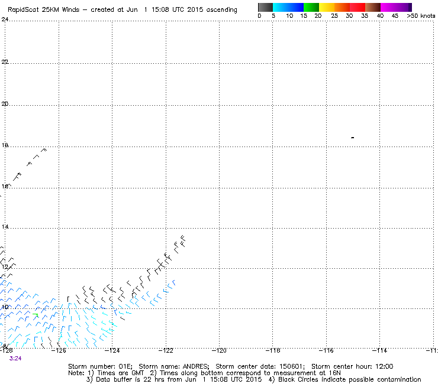Select the longitude axis label '-114'
438x384 pixels.
click(x=379, y=350)
